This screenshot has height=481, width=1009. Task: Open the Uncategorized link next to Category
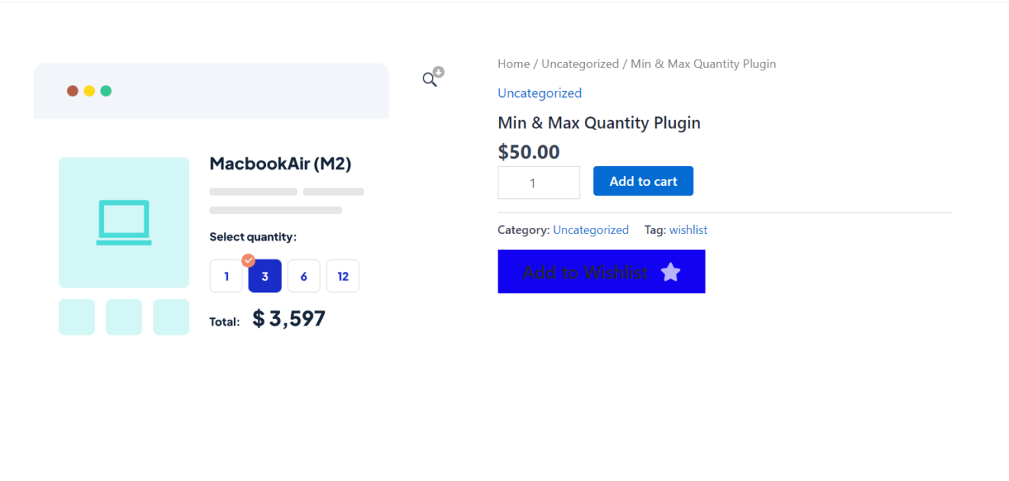coord(591,230)
